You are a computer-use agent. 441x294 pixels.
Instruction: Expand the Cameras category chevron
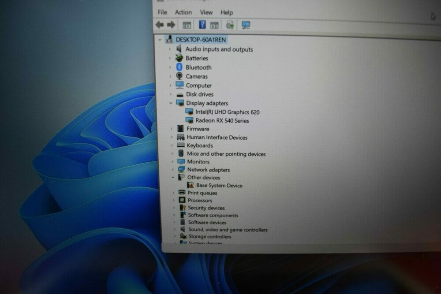pyautogui.click(x=170, y=76)
